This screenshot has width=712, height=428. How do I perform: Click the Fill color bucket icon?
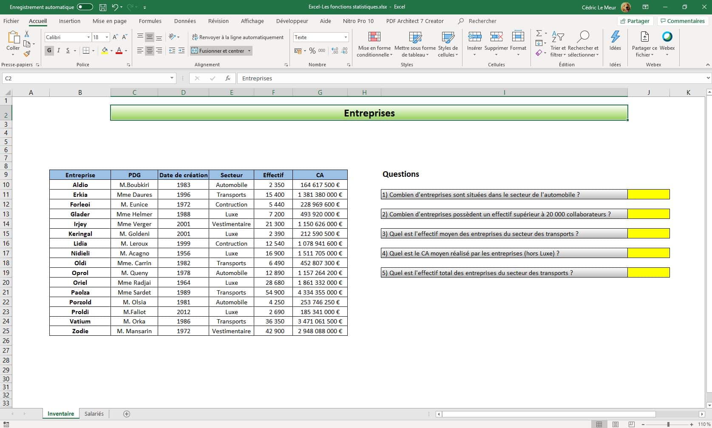click(x=105, y=51)
